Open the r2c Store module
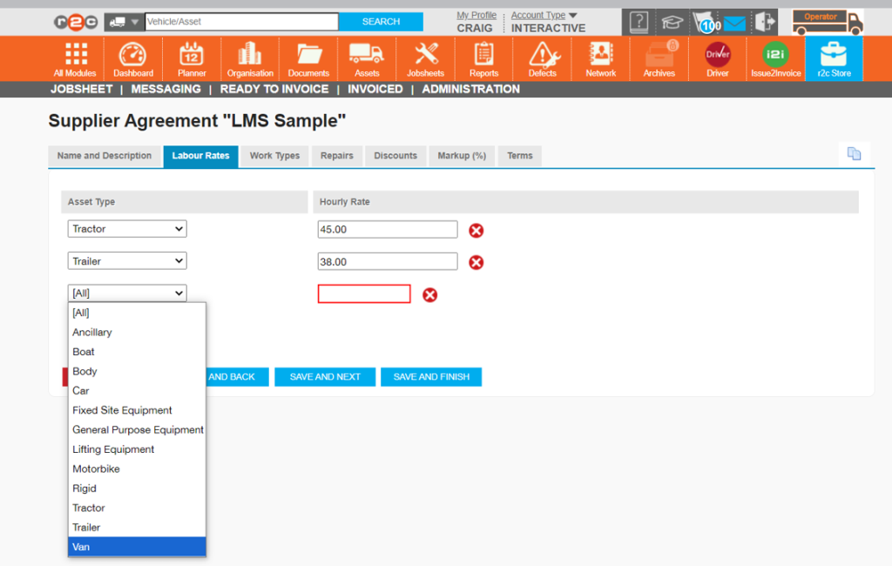Image resolution: width=892 pixels, height=566 pixels. pos(834,59)
